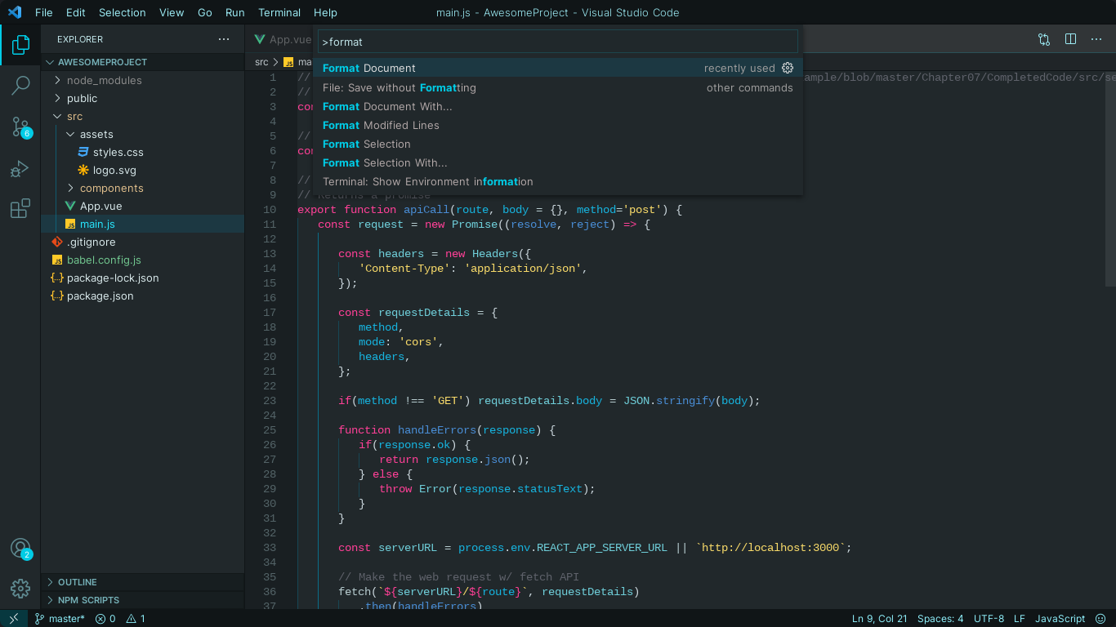This screenshot has height=627, width=1116.
Task: Open the Extensions view
Action: (x=20, y=209)
